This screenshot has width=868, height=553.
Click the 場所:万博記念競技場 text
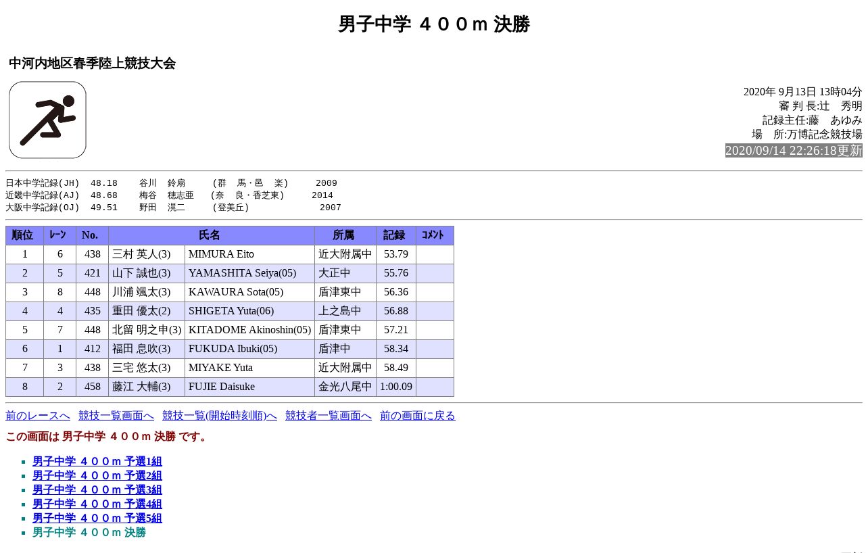[807, 135]
